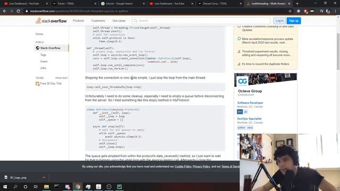This screenshot has width=340, height=191.
Task: Open a new browser tab with plus button
Action: (x=297, y=4)
